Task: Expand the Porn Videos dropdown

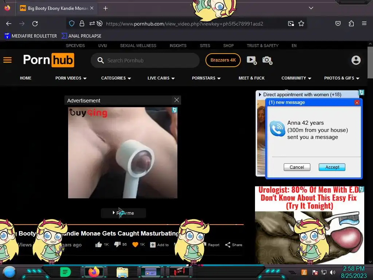Action: (x=71, y=78)
